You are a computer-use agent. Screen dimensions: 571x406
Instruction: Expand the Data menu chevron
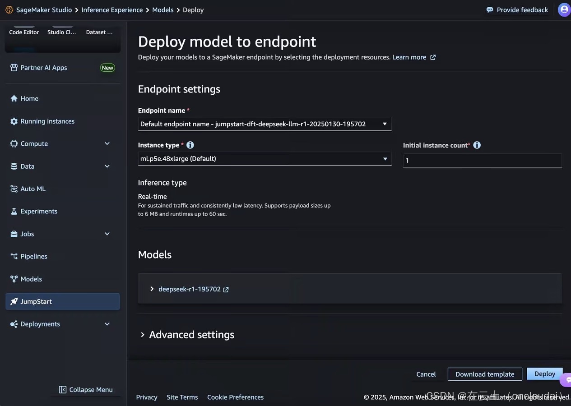tap(107, 166)
